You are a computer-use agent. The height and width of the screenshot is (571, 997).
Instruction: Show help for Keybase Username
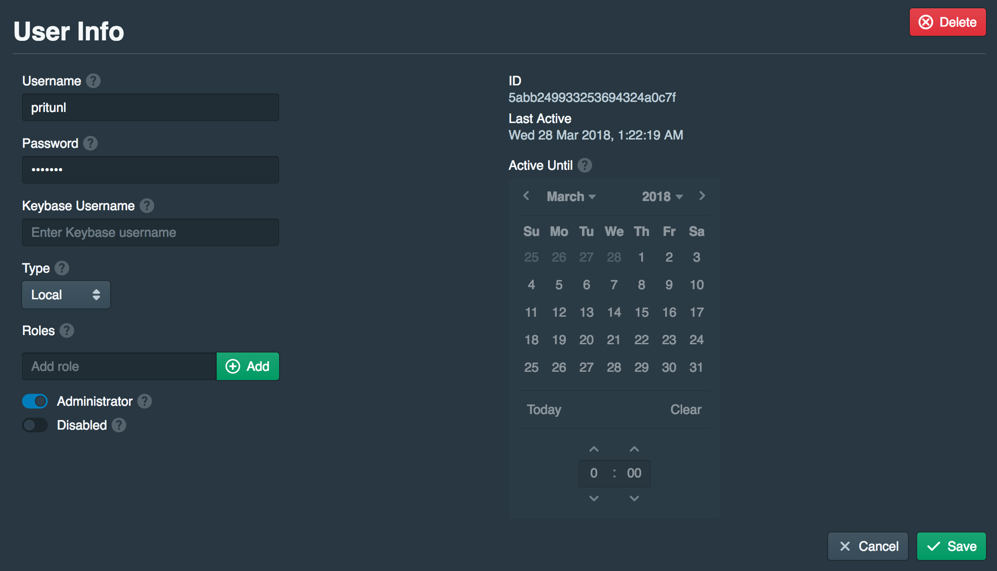(147, 206)
